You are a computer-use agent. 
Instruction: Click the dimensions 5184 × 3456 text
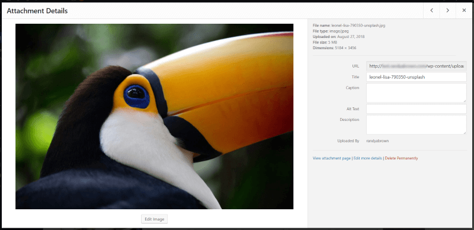[x=345, y=48]
